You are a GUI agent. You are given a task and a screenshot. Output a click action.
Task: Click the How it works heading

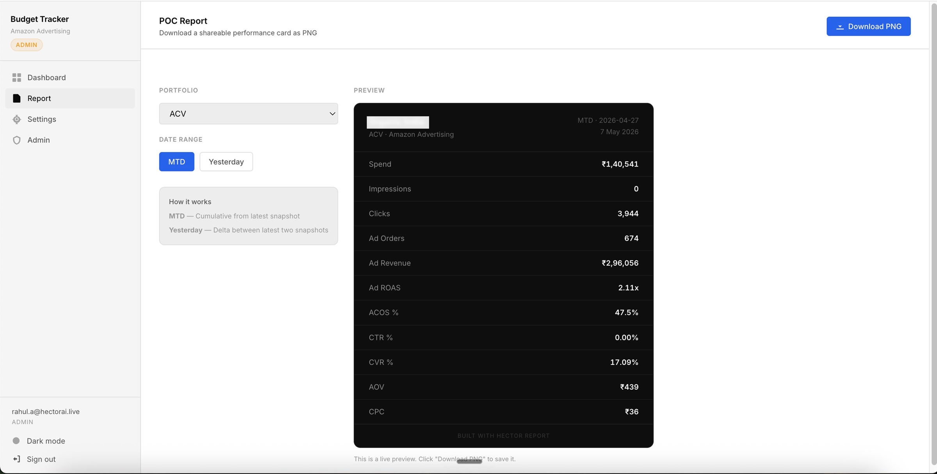coord(190,202)
